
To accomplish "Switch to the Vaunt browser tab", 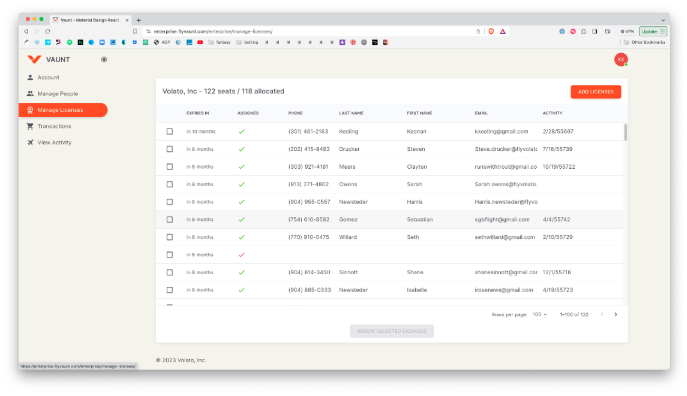I will (x=90, y=20).
